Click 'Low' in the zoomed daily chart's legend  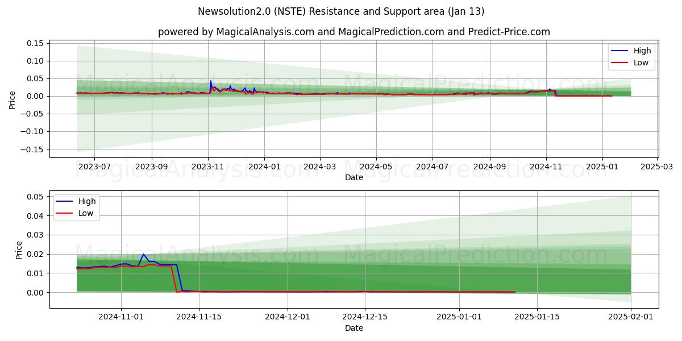point(86,214)
